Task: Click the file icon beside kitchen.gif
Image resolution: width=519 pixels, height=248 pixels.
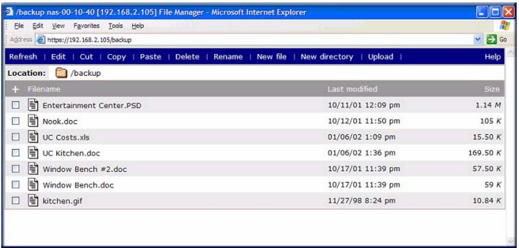Action: click(x=33, y=201)
